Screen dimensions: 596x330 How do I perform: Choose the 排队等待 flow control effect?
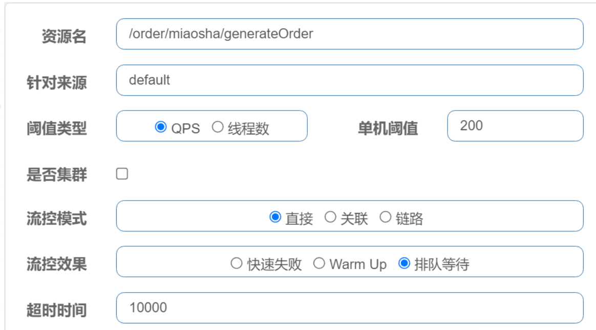[404, 263]
